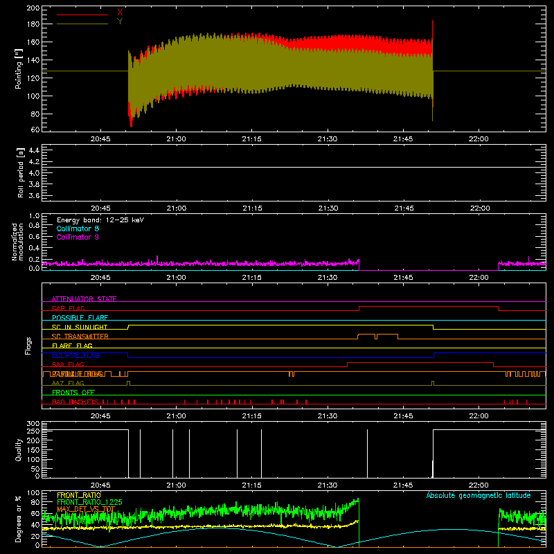Click the Flags axis title
The width and height of the screenshot is (554, 554).
tap(28, 346)
